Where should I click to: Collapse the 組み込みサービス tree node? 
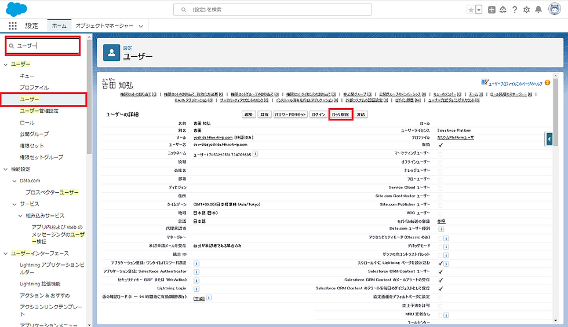coord(20,216)
